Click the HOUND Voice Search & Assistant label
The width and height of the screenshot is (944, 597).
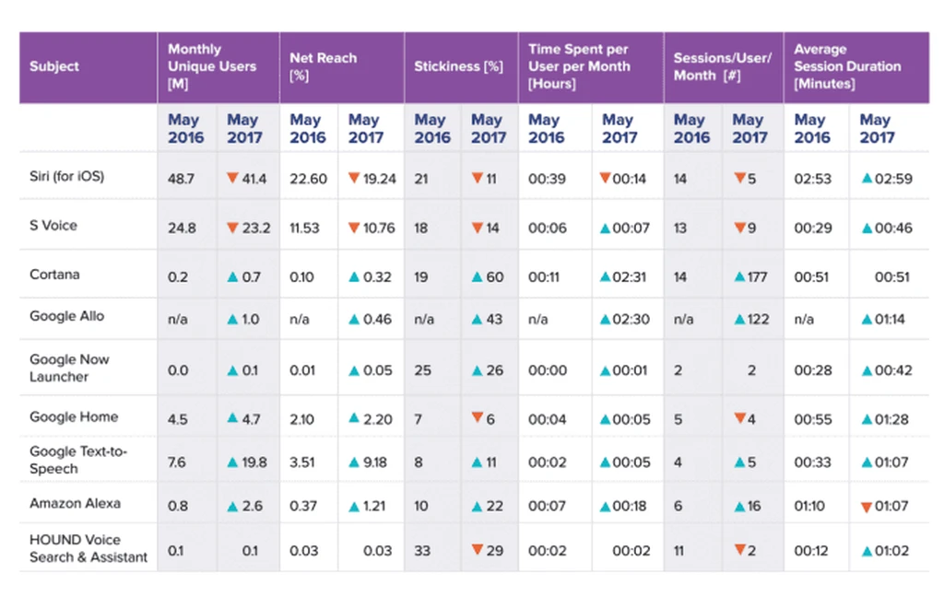pos(88,548)
